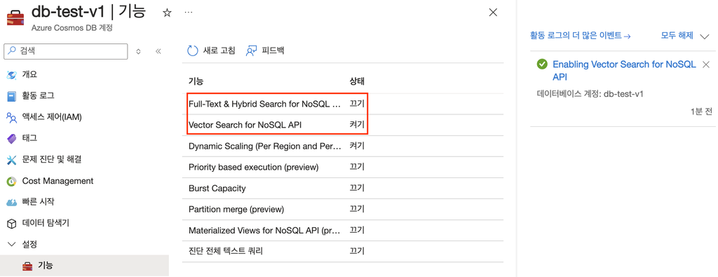Click the 피드백 label
718x277 pixels.
click(x=273, y=50)
